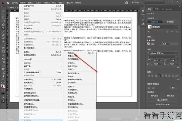
Task: Open the (14.4 点) leading dropdown
Action: (177, 60)
